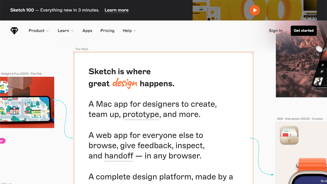Open the mountain landscape phone image
Viewport: 327px width, 184px height.
pos(301,68)
